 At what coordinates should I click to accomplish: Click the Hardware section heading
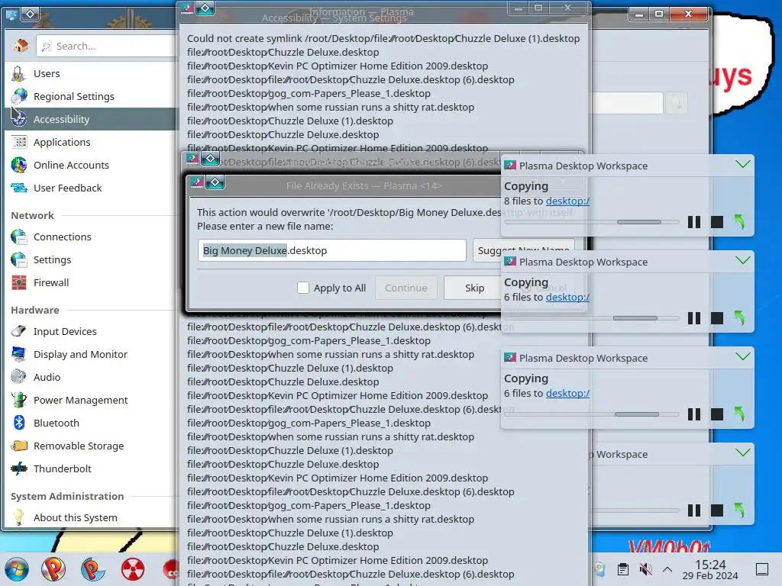[x=35, y=310]
